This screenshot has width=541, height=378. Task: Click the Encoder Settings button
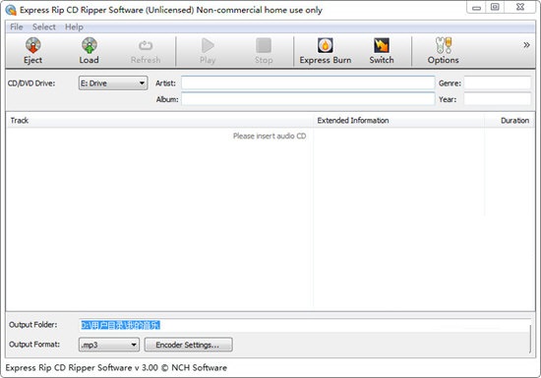coord(188,345)
